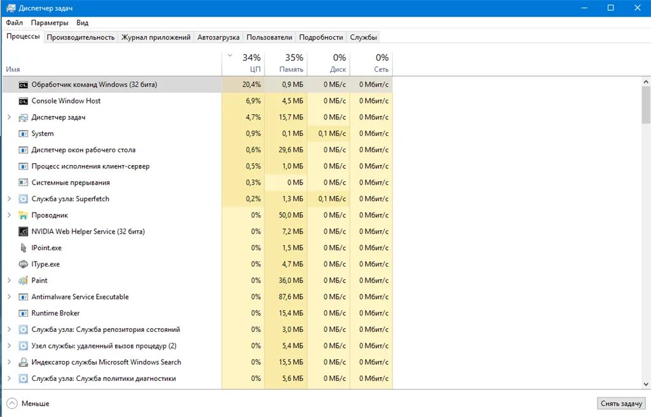The image size is (651, 417).
Task: Click the 36,0 МБ Paint memory cell
Action: click(x=286, y=281)
